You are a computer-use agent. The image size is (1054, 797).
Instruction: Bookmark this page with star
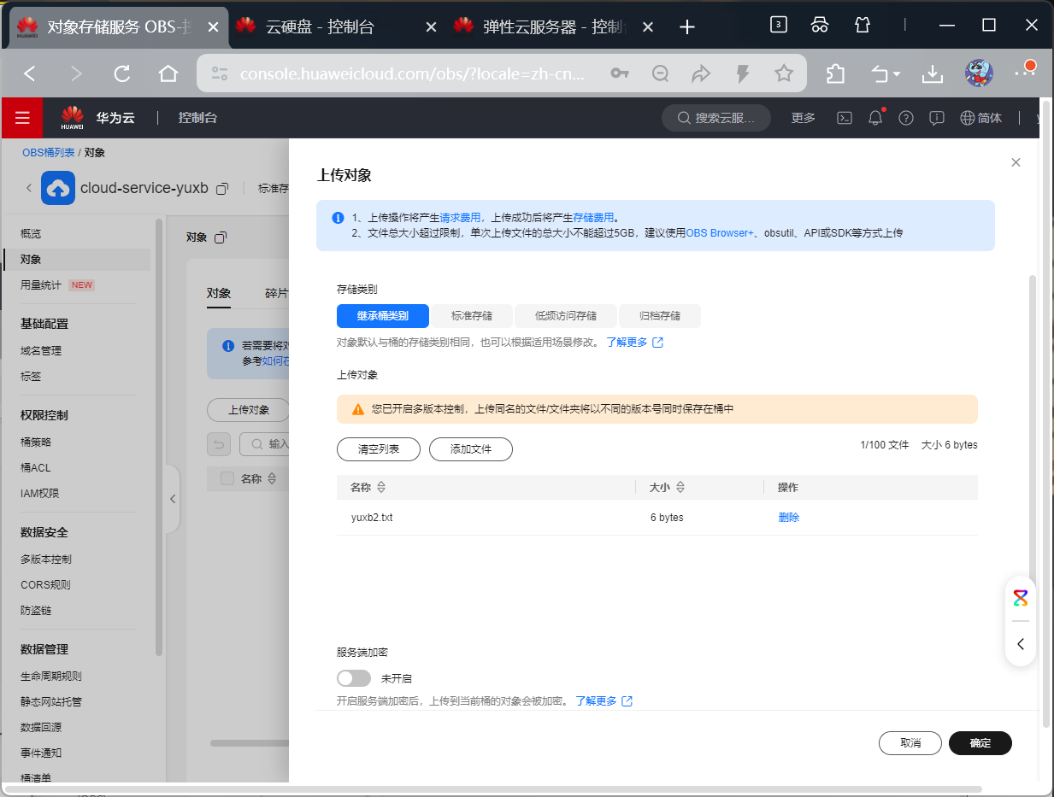pos(783,73)
